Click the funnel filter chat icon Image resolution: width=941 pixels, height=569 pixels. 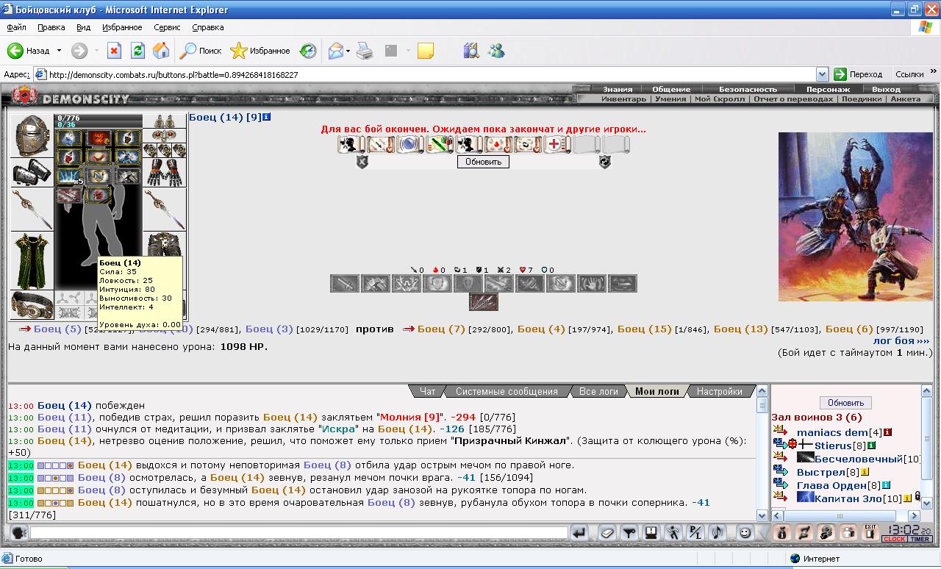point(629,533)
